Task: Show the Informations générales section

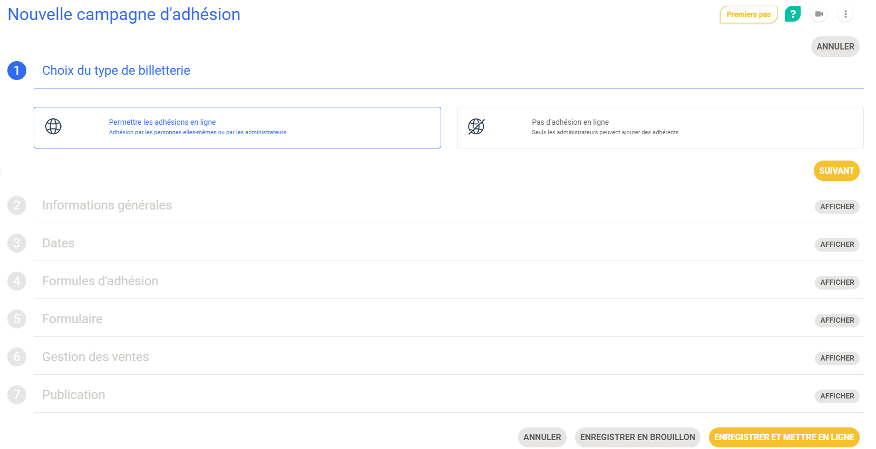Action: coord(836,206)
